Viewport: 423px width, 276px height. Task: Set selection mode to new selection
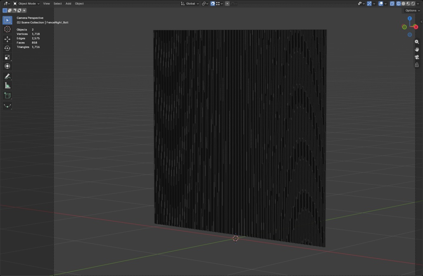(5, 10)
